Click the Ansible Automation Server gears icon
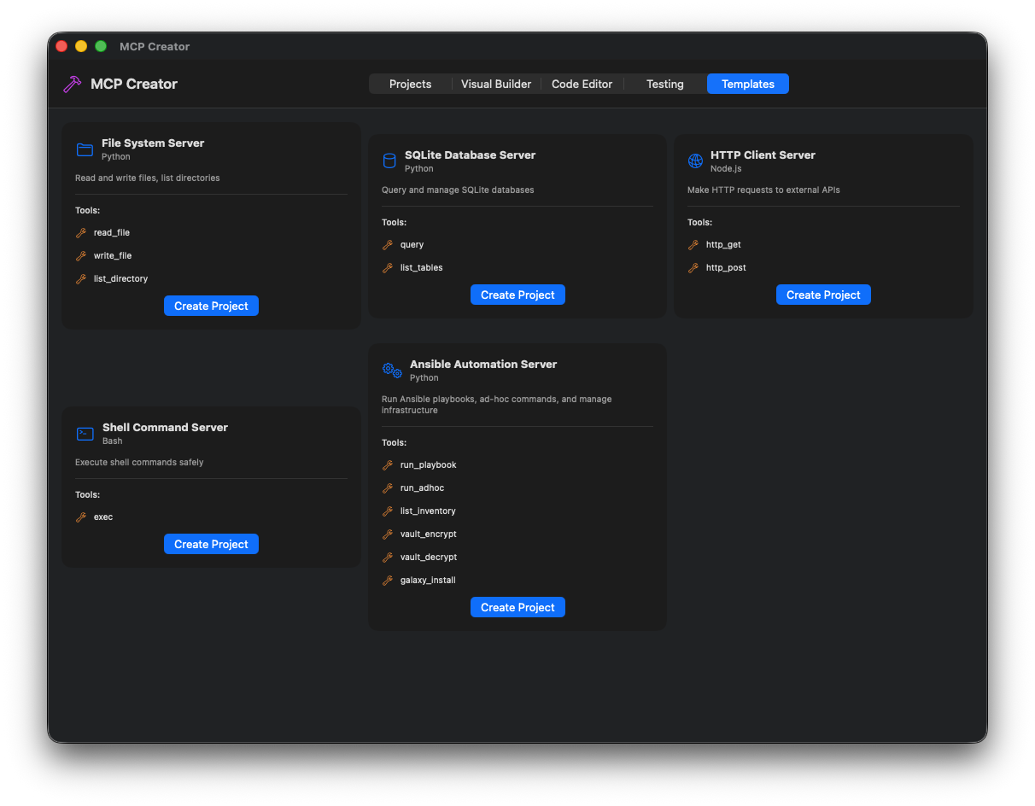Screen dimensions: 1035x806 coord(391,369)
